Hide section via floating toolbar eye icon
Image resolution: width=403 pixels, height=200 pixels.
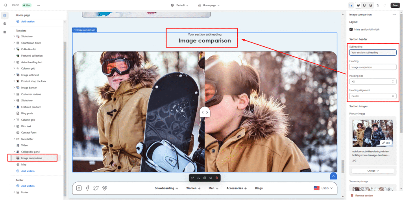click(x=211, y=178)
